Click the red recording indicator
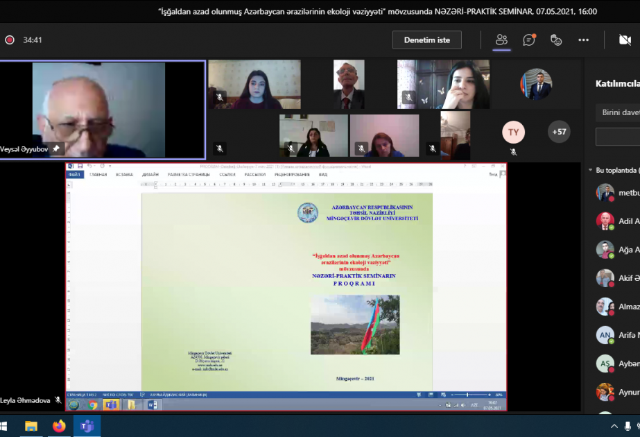 click(x=10, y=40)
